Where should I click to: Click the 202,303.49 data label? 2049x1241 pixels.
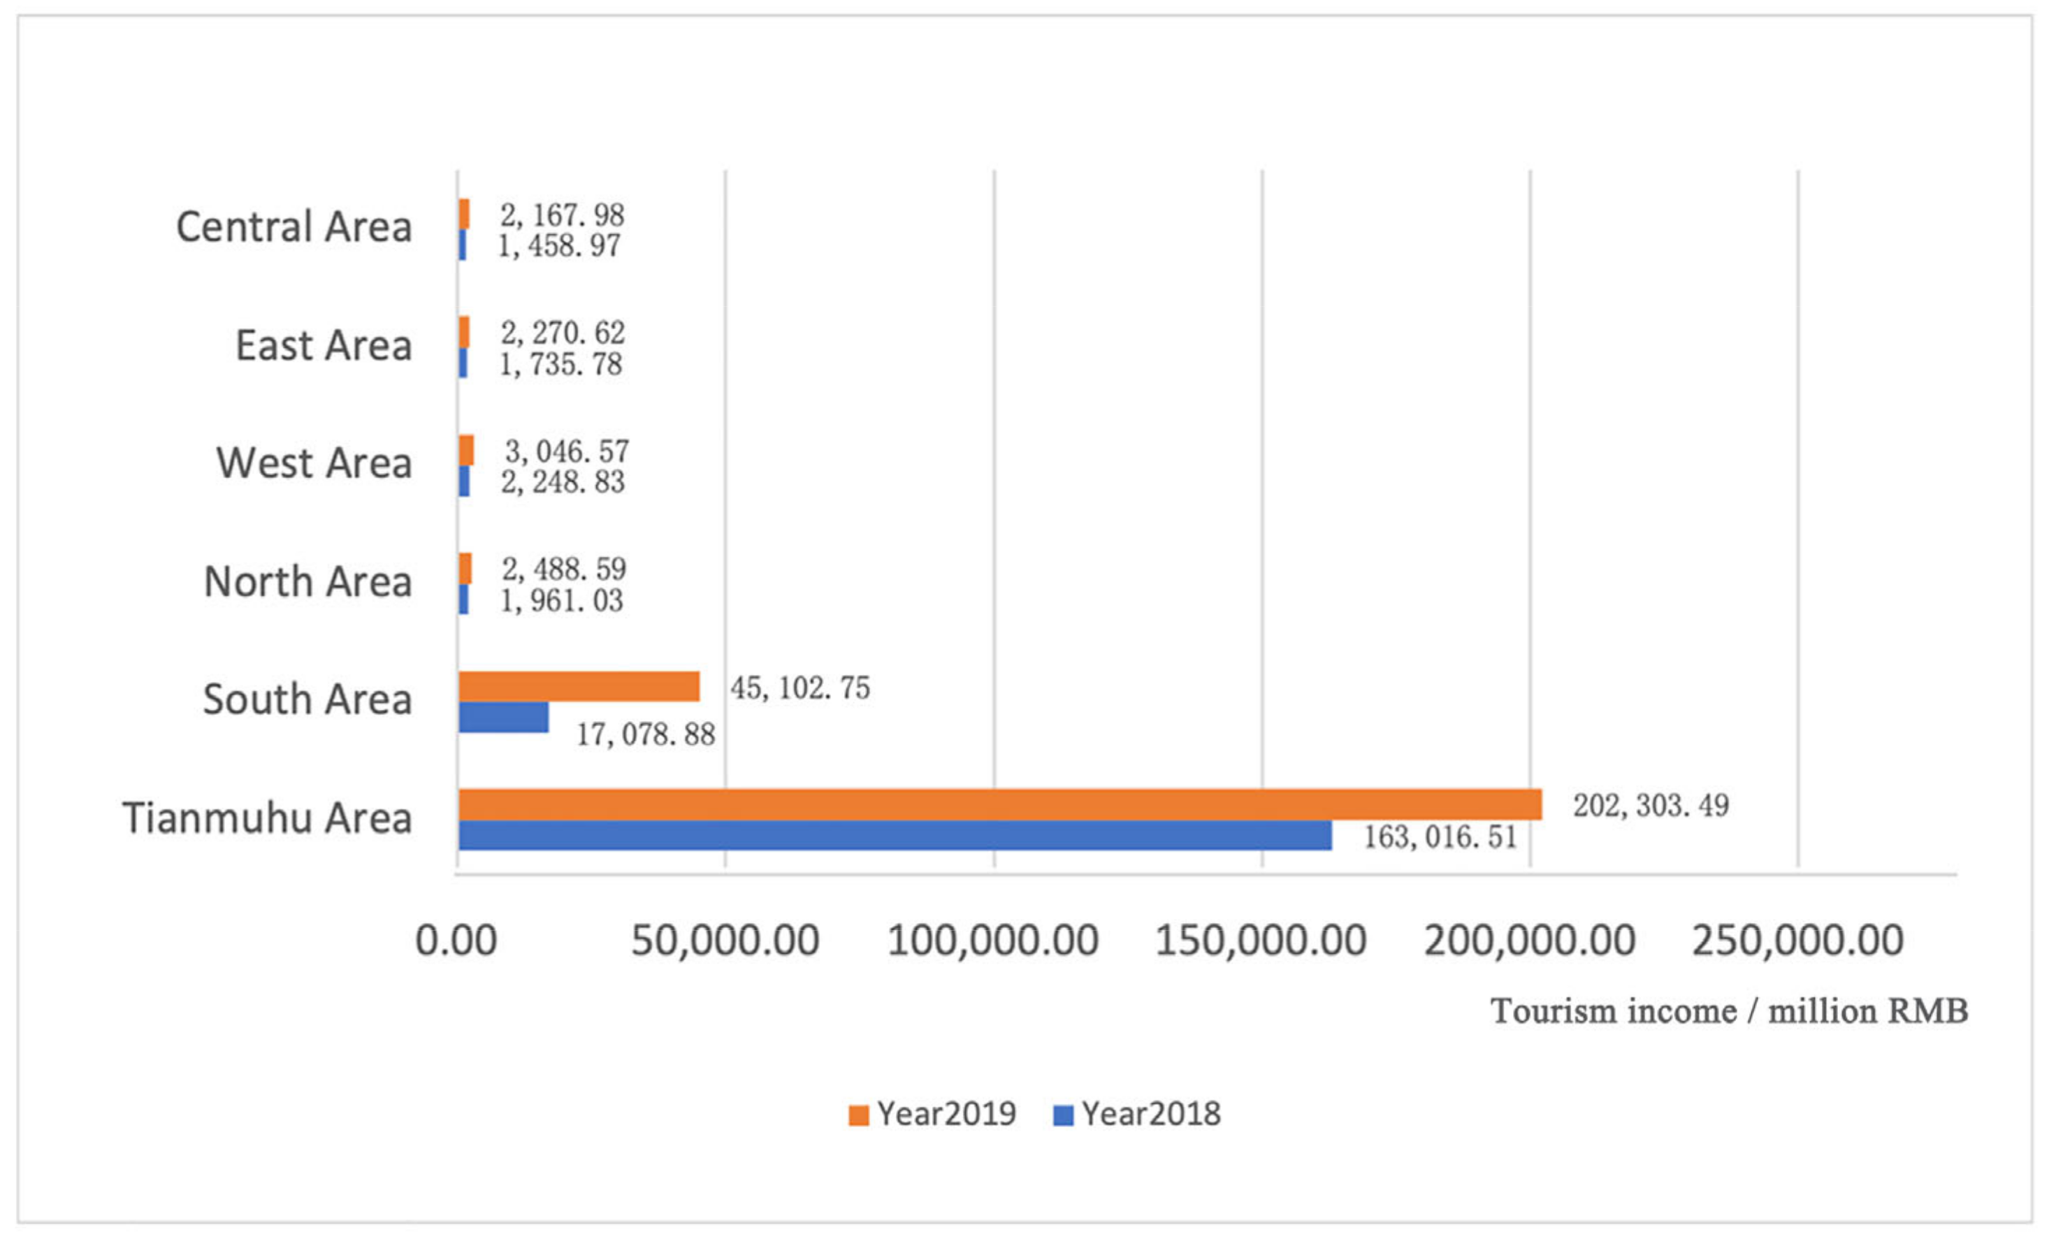coord(1651,806)
